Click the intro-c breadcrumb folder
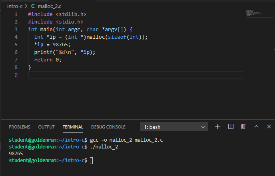 15,6
